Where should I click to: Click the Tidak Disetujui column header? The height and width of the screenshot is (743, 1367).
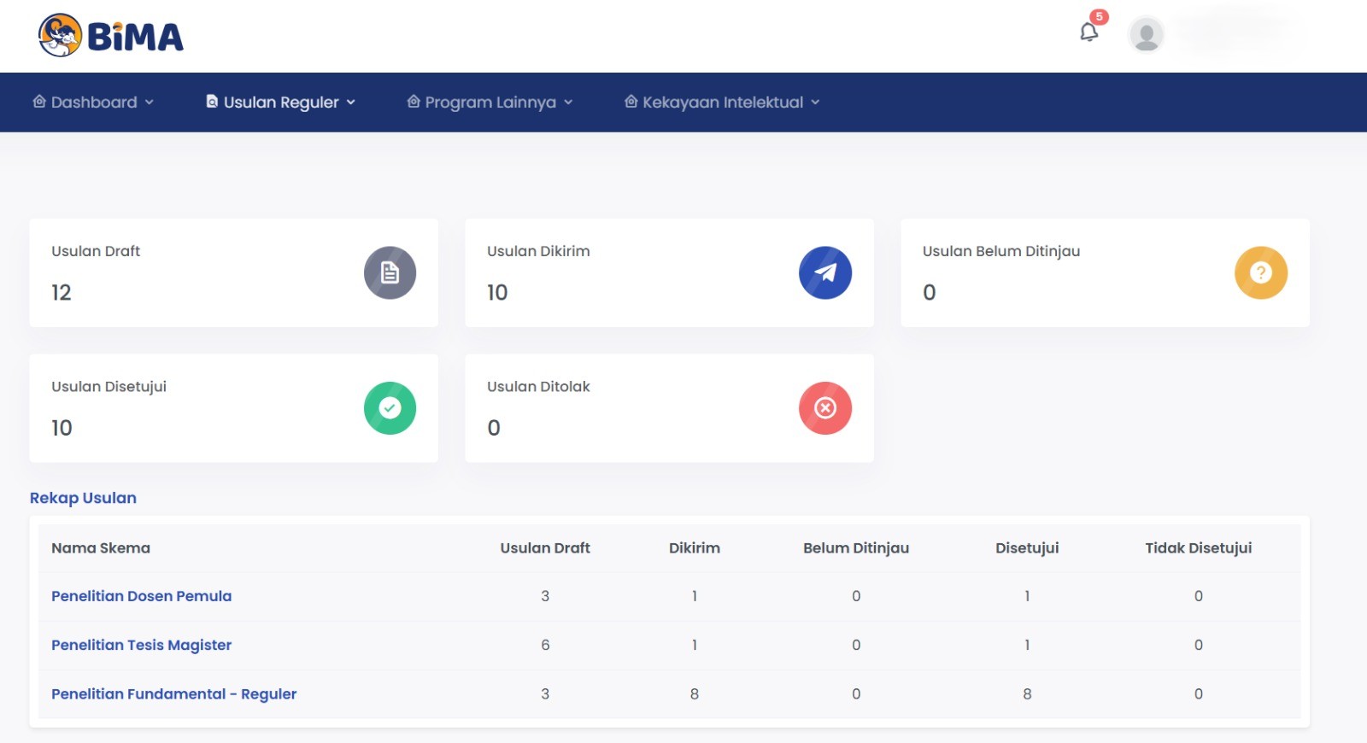point(1198,548)
